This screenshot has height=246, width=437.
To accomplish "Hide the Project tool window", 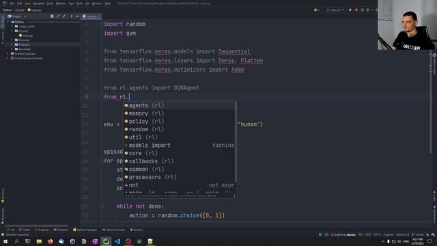I will point(77,16).
